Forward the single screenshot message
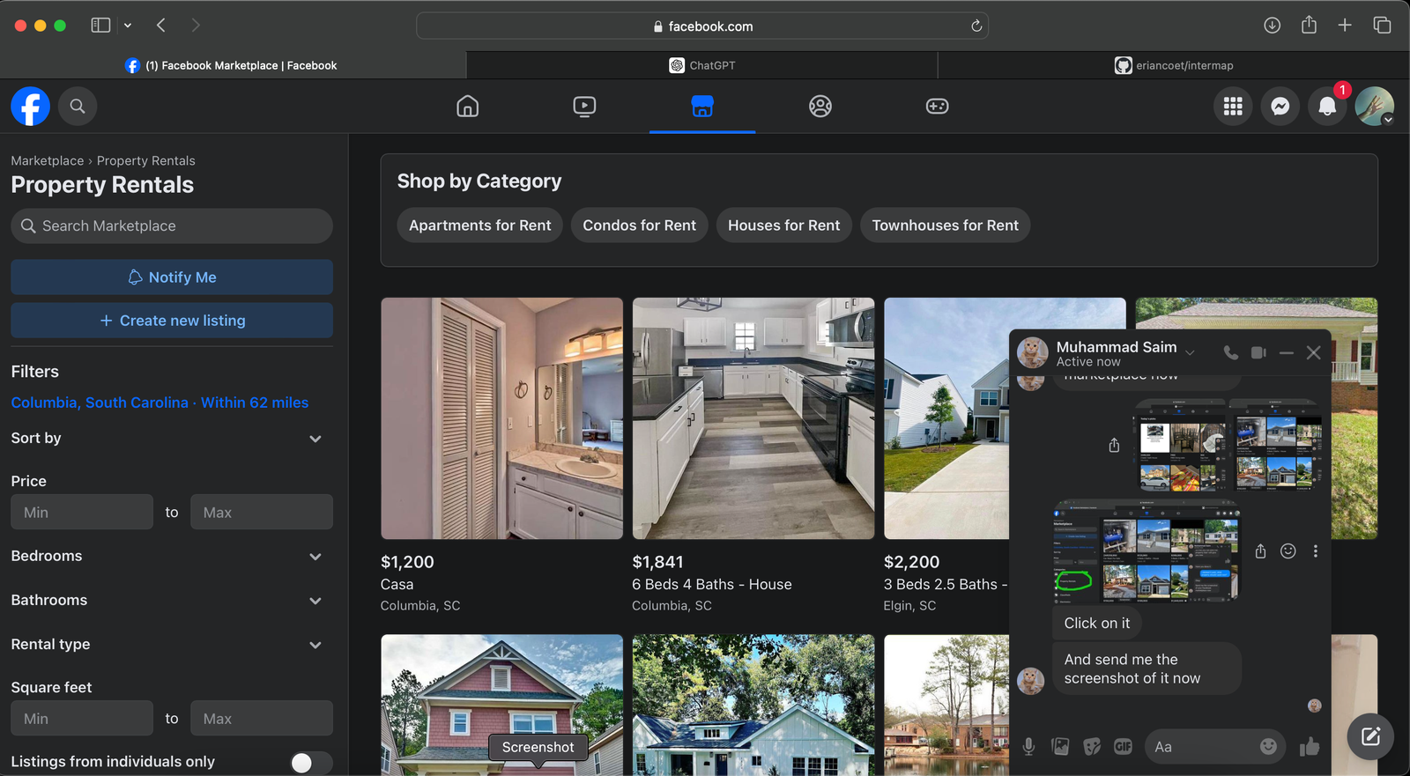Image resolution: width=1410 pixels, height=776 pixels. [x=1260, y=551]
